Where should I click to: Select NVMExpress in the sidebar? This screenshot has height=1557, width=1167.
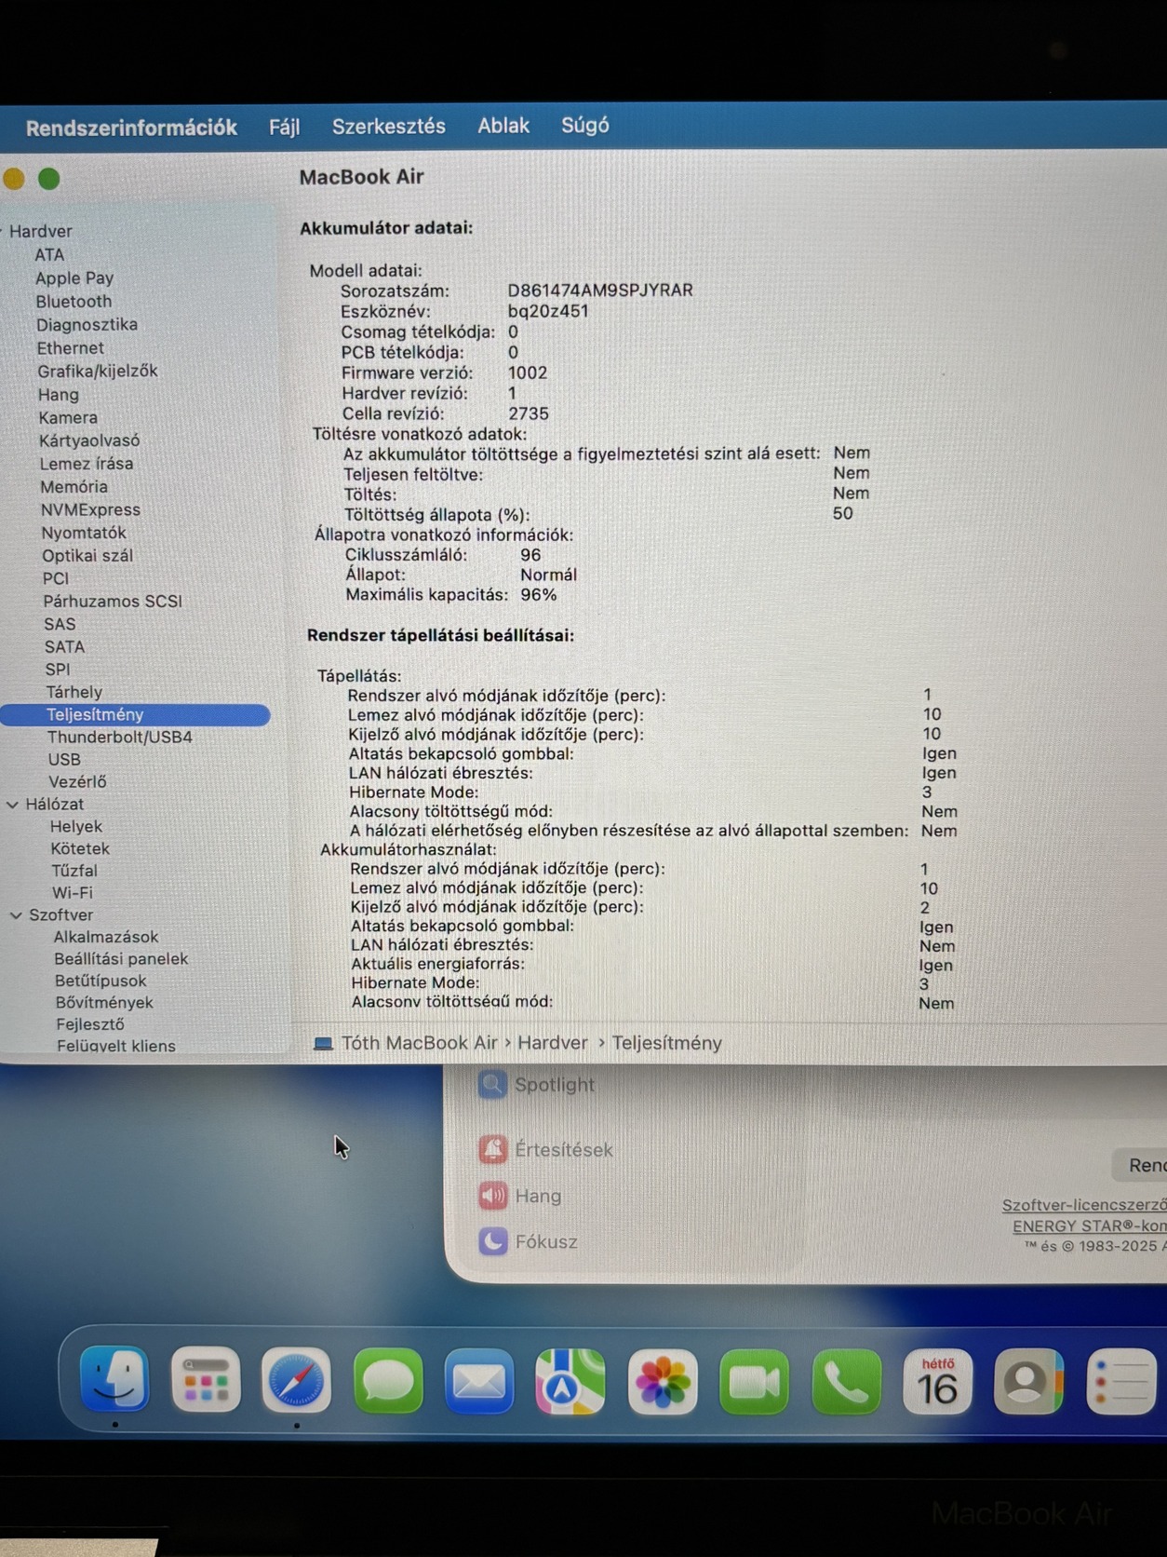point(89,510)
